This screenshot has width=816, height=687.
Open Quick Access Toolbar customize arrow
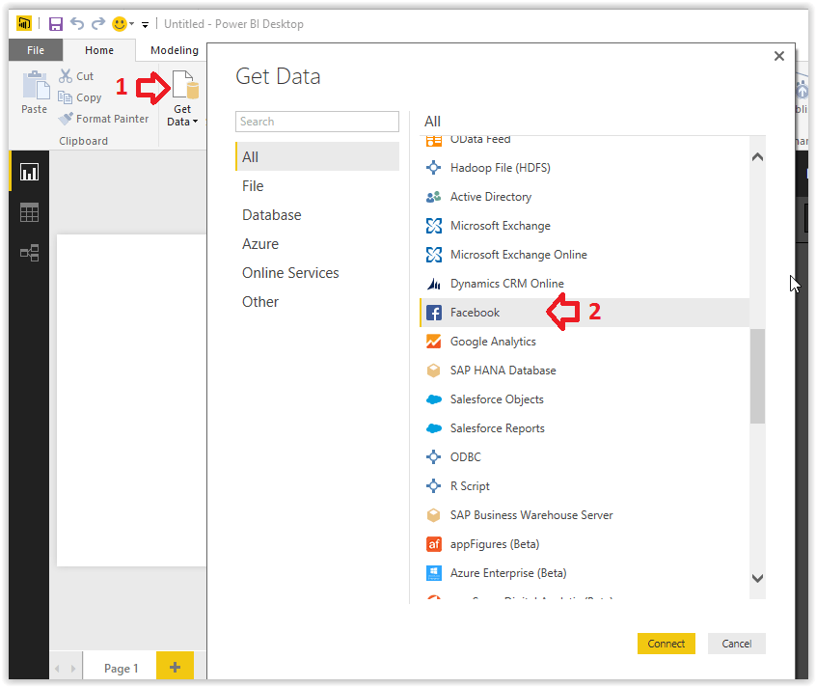coord(146,24)
